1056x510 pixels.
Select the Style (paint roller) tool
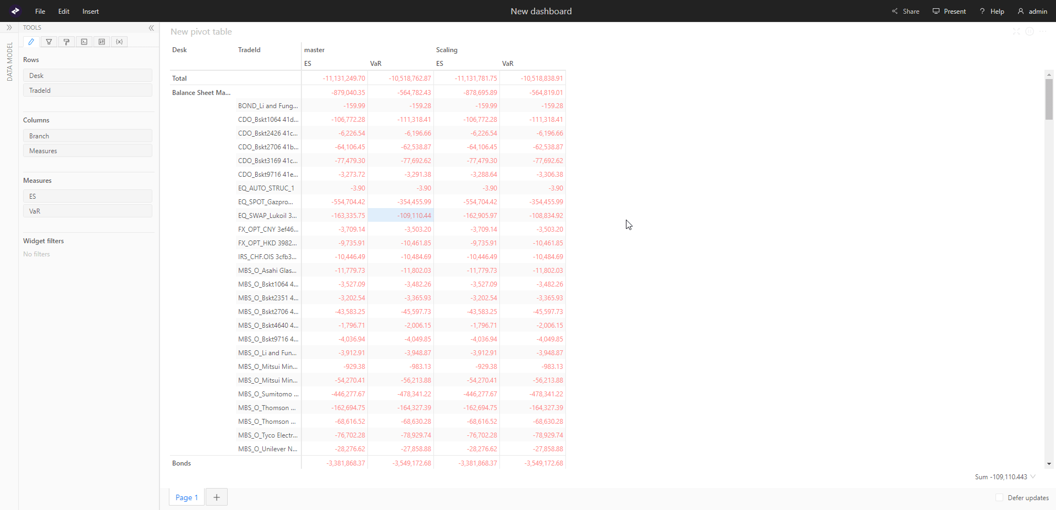[x=66, y=42]
